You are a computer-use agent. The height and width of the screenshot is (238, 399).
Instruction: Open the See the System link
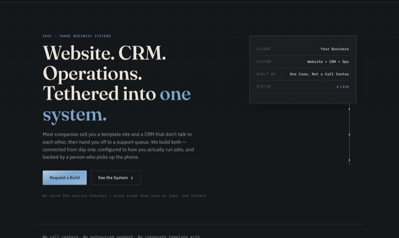tap(116, 178)
